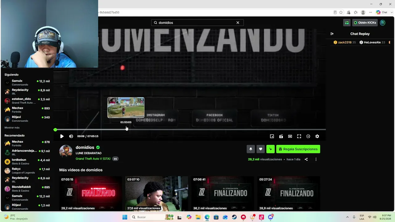The image size is (395, 222).
Task: Click the Obtén KICKs button
Action: pos(365,23)
